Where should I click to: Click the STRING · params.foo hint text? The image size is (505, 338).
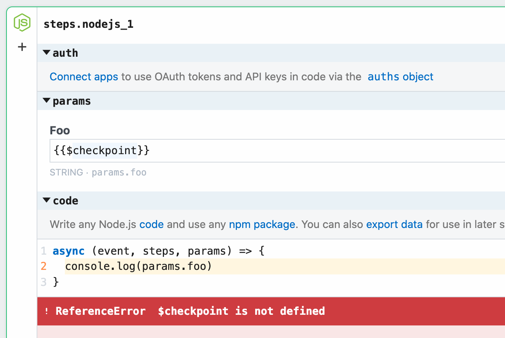point(98,172)
